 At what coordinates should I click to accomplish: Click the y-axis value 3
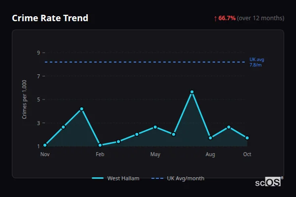pos(38,123)
